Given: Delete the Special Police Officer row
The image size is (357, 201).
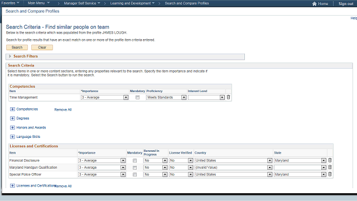Looking at the screenshot, I should point(330,174).
